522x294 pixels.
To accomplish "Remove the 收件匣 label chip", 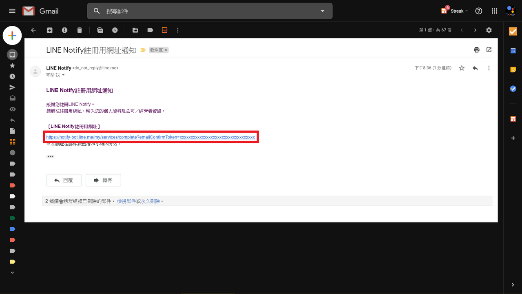I will [x=166, y=50].
